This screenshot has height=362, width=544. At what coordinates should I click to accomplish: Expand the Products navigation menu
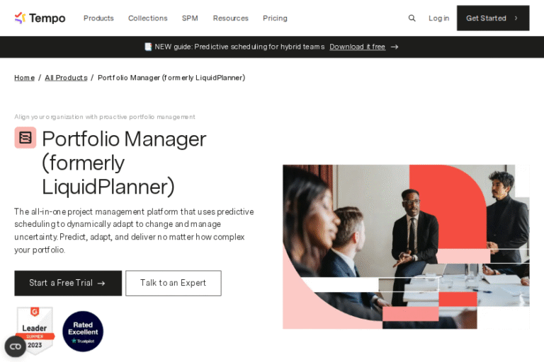click(98, 18)
